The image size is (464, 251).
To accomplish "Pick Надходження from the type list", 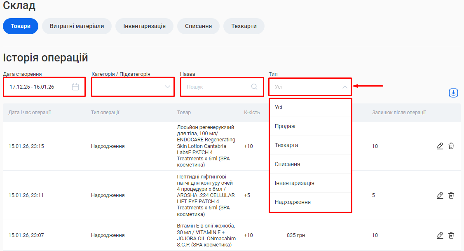I will (x=293, y=202).
